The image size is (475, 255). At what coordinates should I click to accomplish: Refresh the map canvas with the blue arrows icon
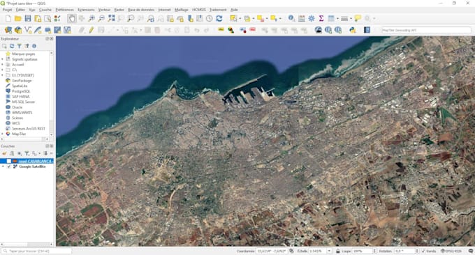[219, 19]
